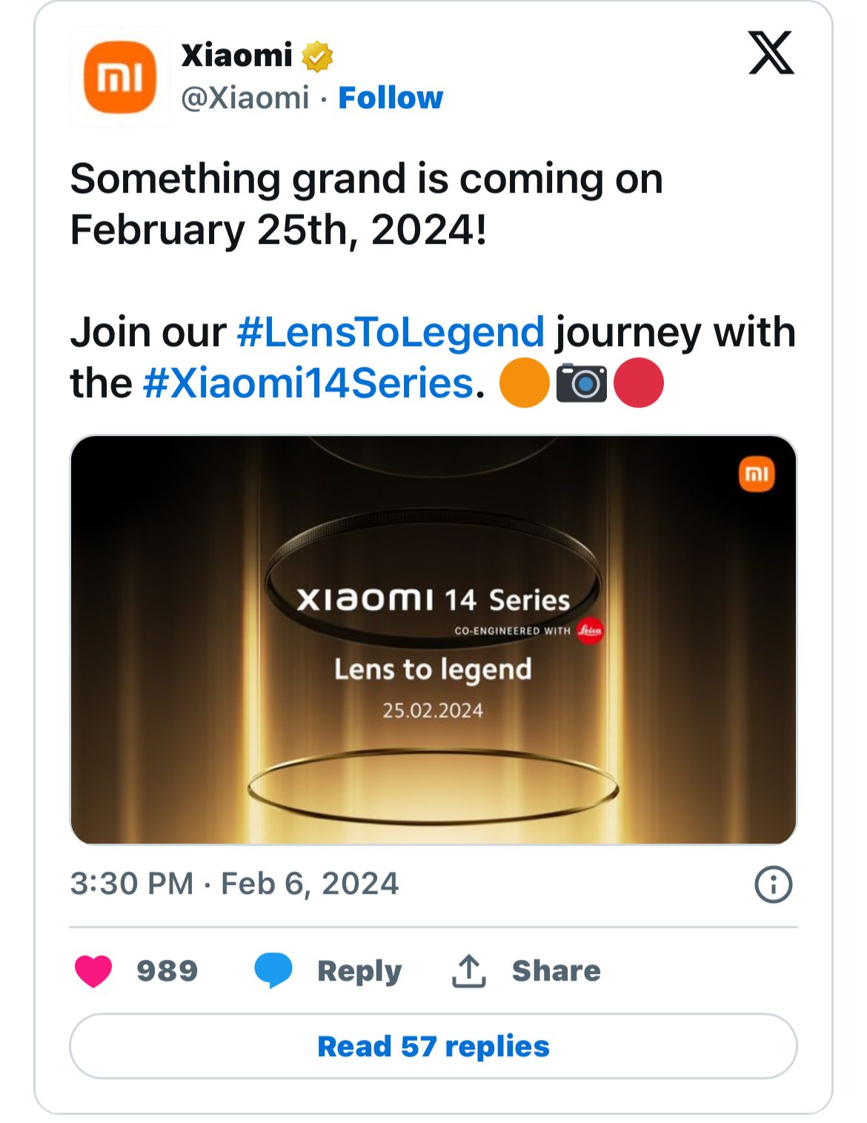
Task: Click the Xiaomi display name
Action: click(237, 56)
